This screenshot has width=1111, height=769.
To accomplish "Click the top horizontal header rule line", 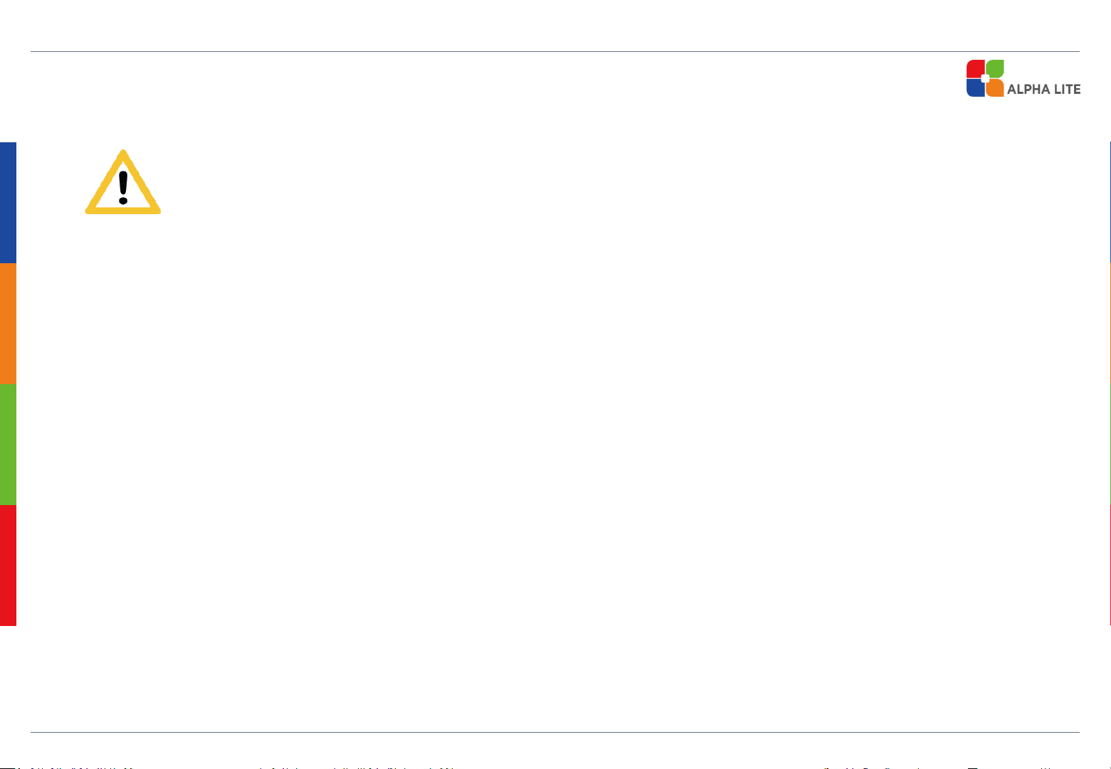I will coord(555,51).
